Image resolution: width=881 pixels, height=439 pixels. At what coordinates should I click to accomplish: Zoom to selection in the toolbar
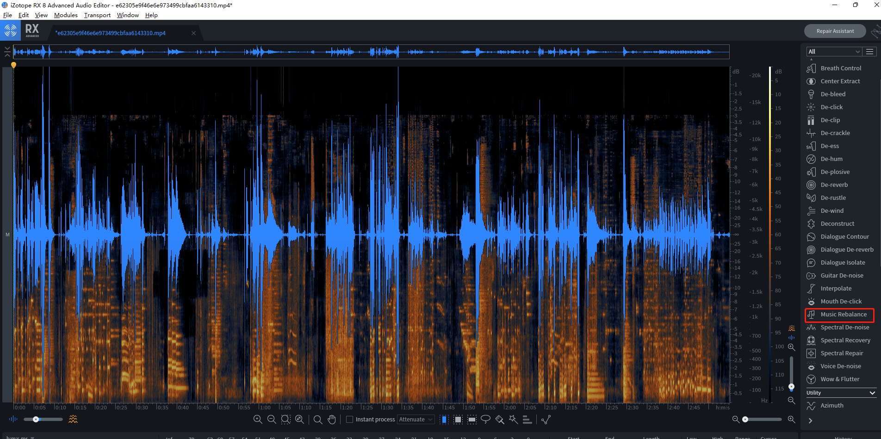285,419
